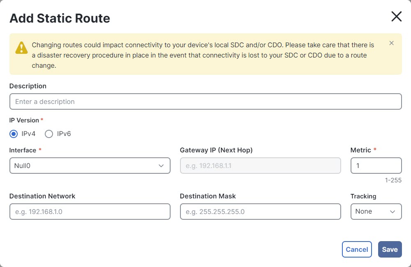Viewport: 411px width, 267px height.
Task: Save the static route
Action: pyautogui.click(x=390, y=249)
